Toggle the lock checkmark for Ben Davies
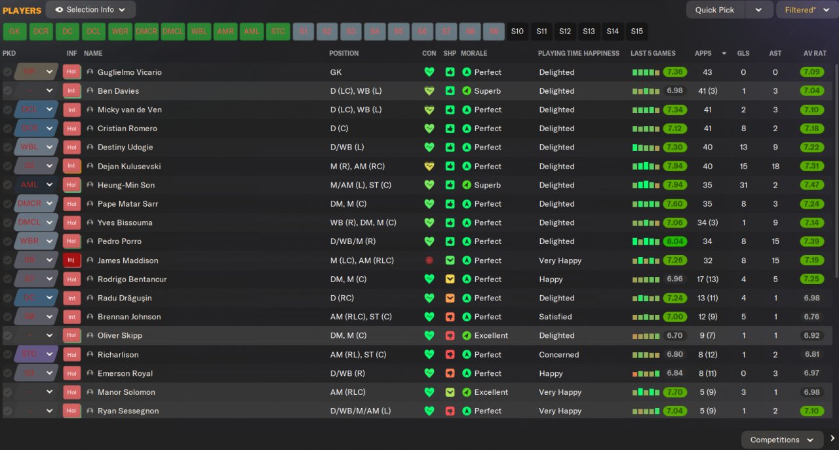Viewport: 839px width, 450px height. click(7, 91)
